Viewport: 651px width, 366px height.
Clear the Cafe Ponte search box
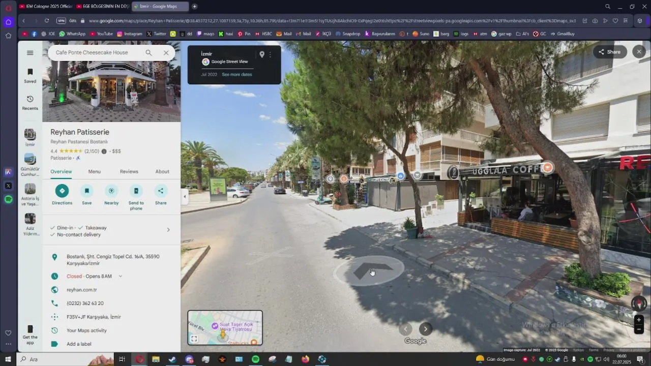pos(166,53)
